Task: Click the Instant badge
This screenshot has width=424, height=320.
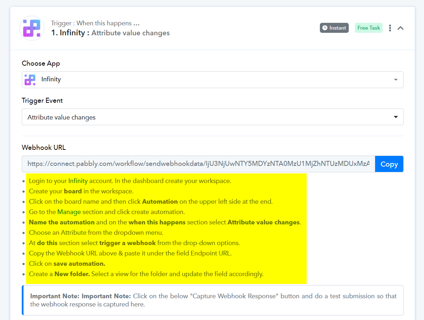Action: point(334,28)
